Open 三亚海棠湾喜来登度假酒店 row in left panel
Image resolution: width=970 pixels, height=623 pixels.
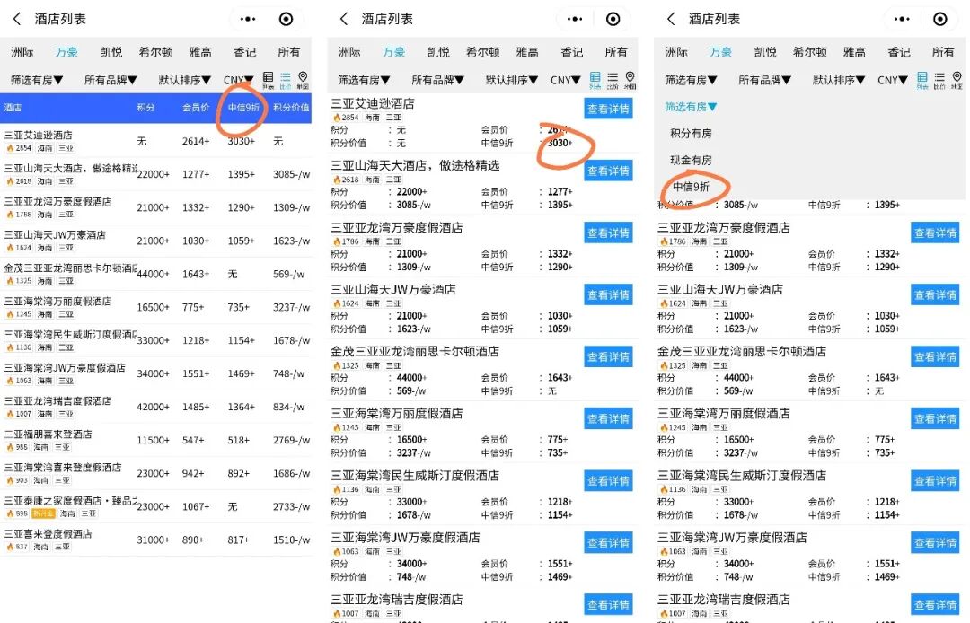156,473
